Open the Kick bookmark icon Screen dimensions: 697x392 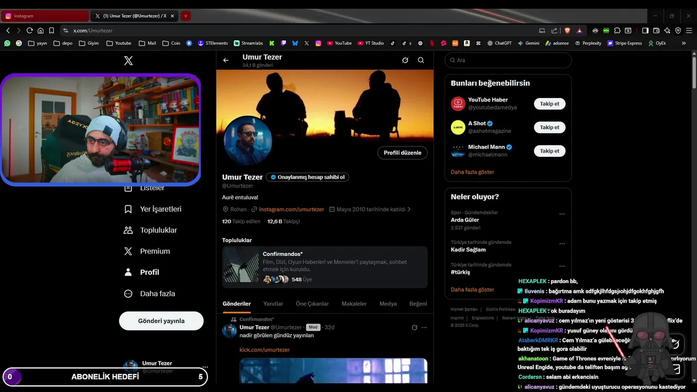pos(272,43)
